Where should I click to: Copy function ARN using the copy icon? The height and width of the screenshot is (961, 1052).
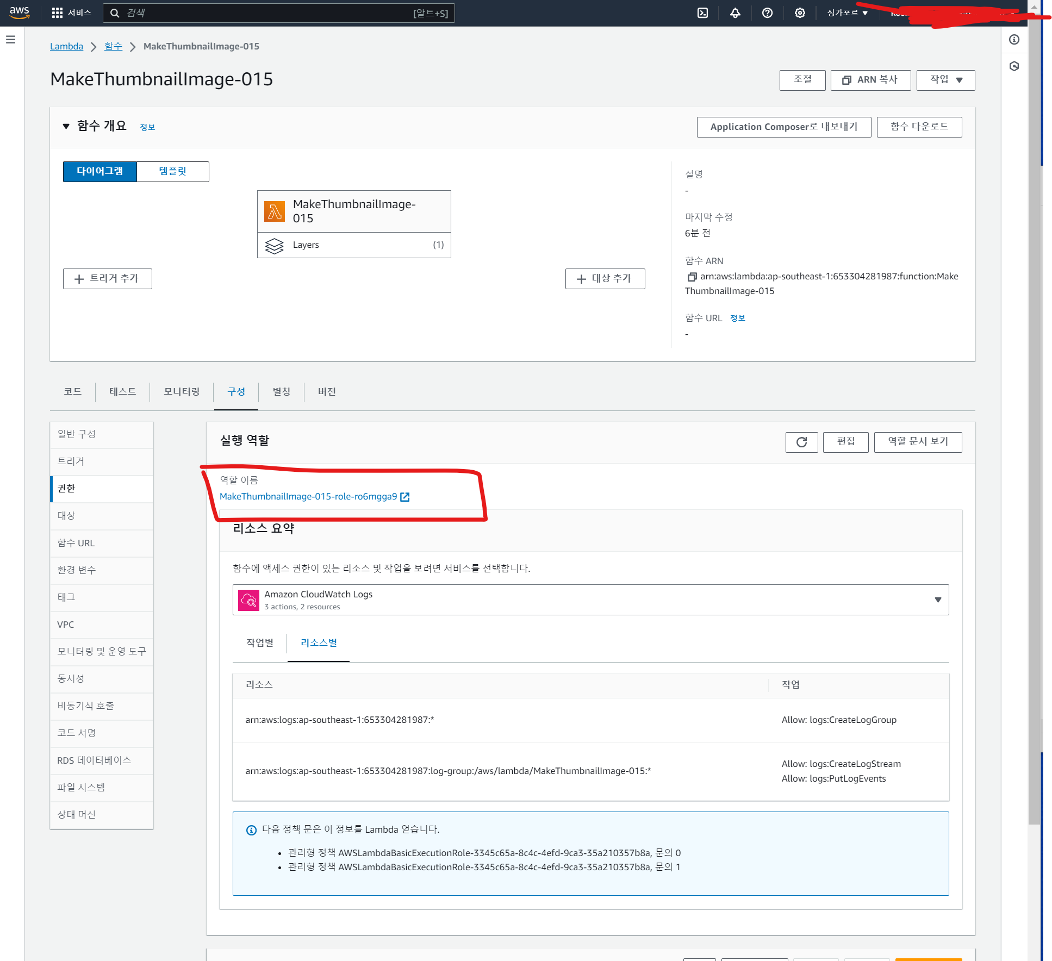(692, 277)
